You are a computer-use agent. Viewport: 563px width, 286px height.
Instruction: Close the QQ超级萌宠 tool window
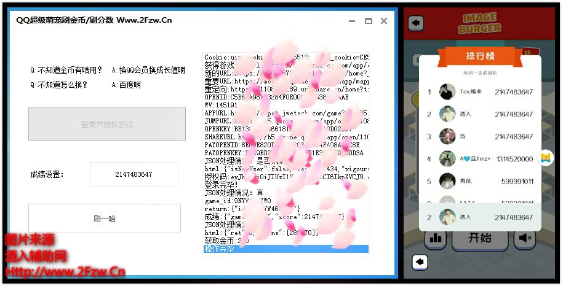click(x=384, y=21)
